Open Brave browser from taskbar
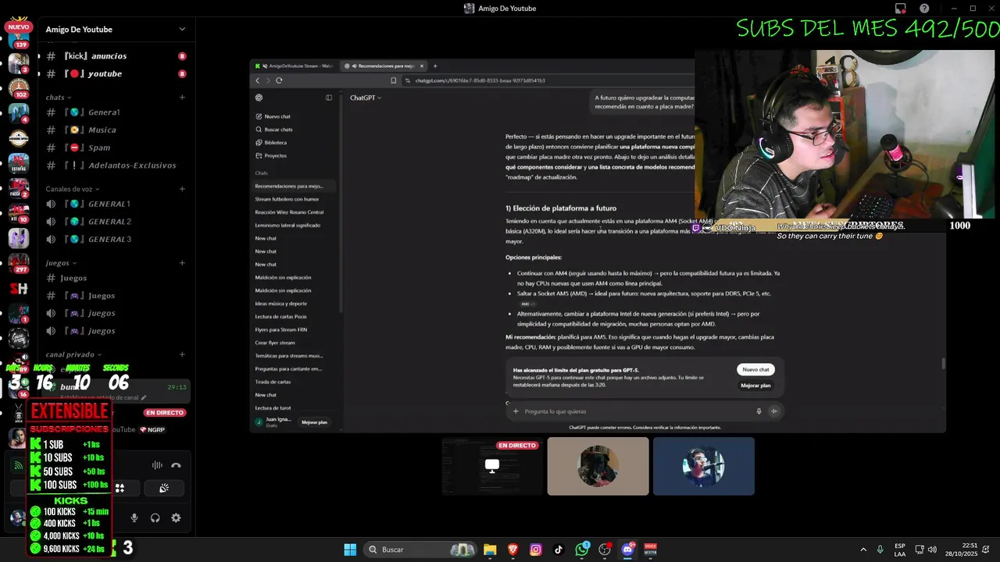1000x562 pixels. pyautogui.click(x=512, y=550)
